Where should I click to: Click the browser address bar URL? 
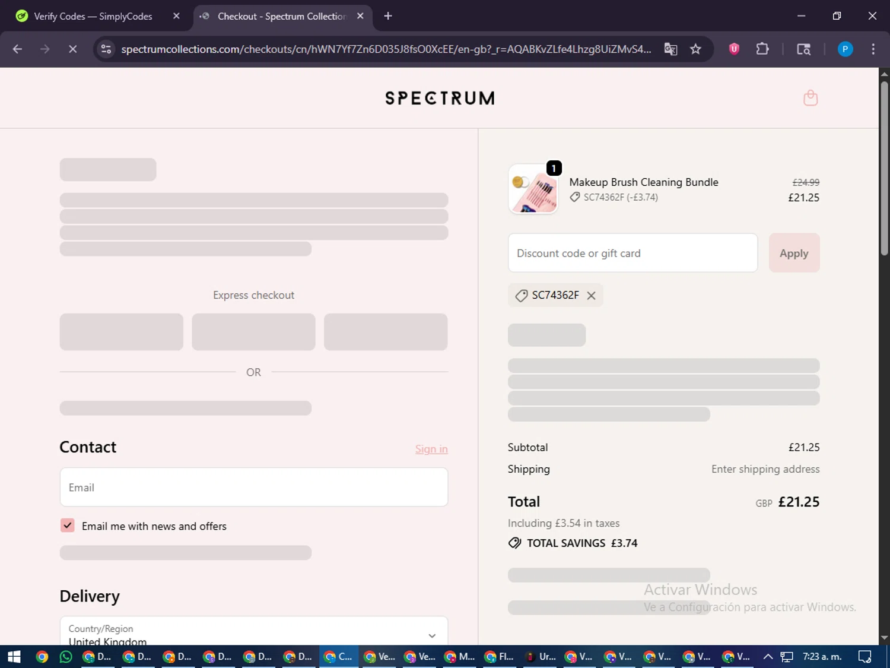coord(386,49)
